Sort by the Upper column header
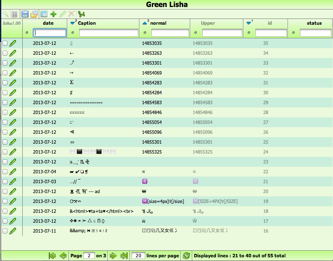This screenshot has width=333, height=261. [208, 23]
